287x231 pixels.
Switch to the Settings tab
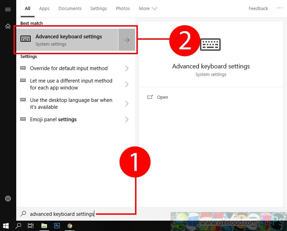click(x=99, y=9)
